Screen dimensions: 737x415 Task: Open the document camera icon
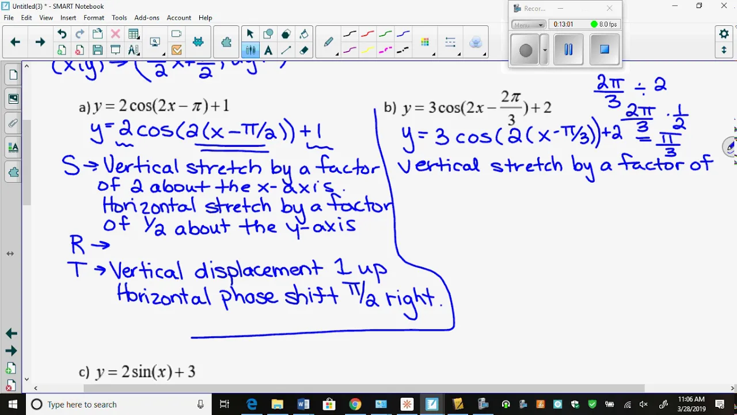(x=176, y=34)
